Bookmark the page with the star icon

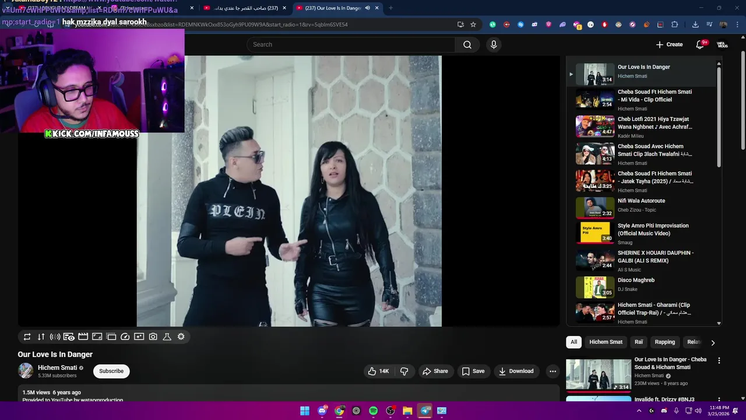point(473,24)
